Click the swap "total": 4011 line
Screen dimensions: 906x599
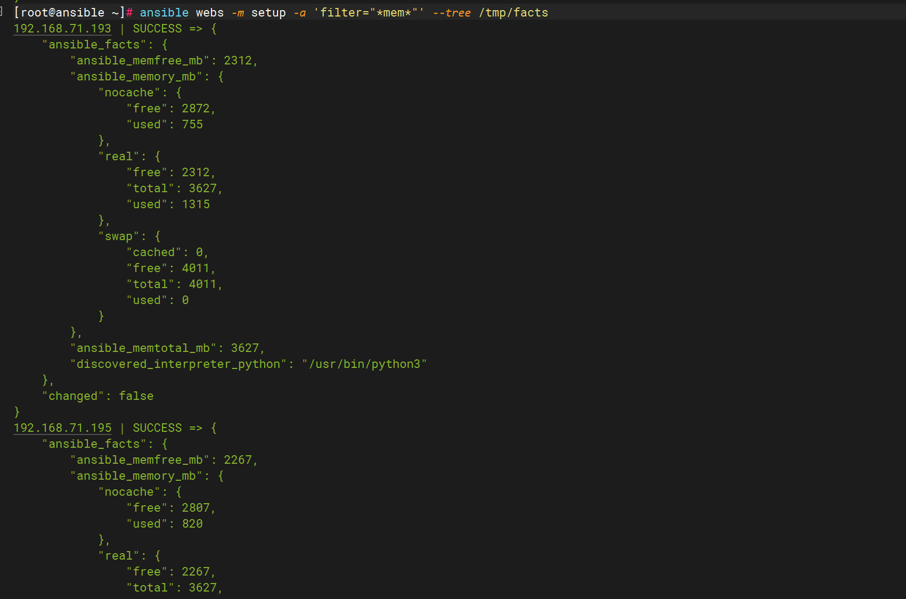pos(174,284)
